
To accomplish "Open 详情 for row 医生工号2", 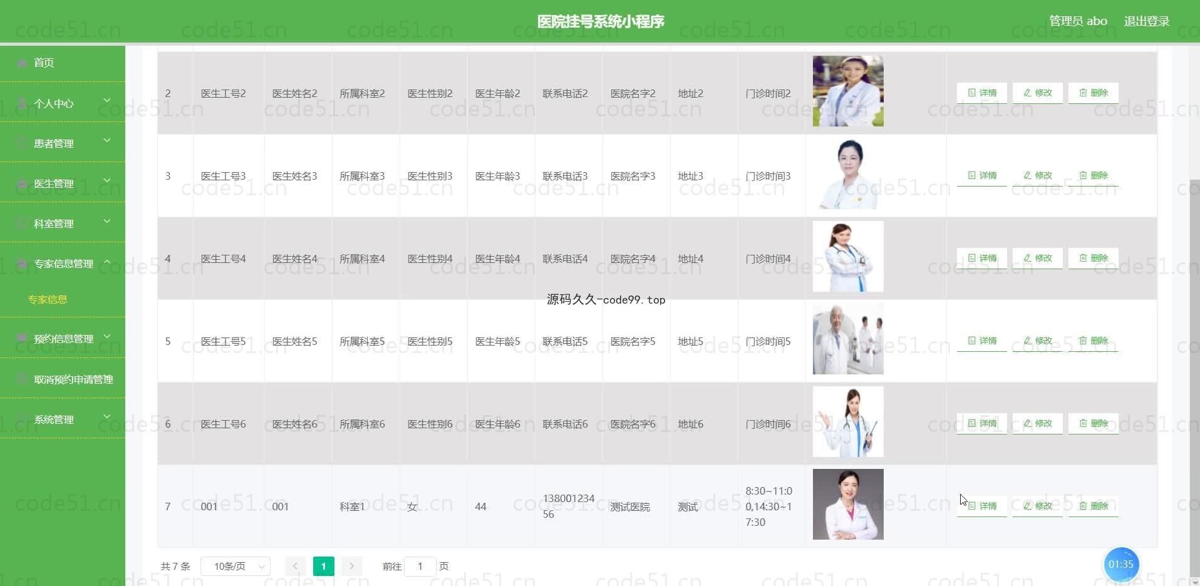I will (981, 93).
